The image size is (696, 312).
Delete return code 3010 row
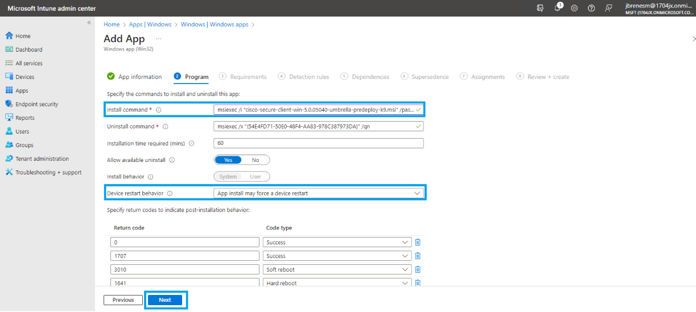[x=418, y=269]
